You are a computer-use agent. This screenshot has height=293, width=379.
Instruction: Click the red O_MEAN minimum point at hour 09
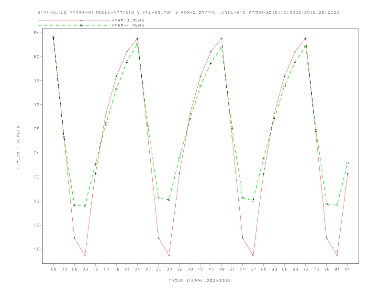pos(85,255)
